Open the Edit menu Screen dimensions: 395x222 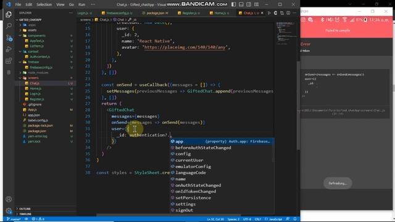point(29,4)
